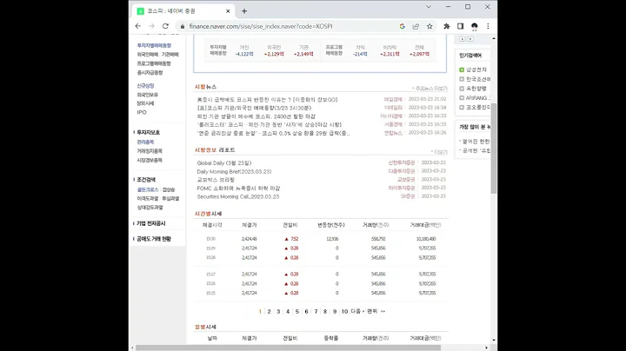Viewport: 626px width, 351px height.
Task: Open the 신규상장 sidebar link
Action: tap(145, 86)
